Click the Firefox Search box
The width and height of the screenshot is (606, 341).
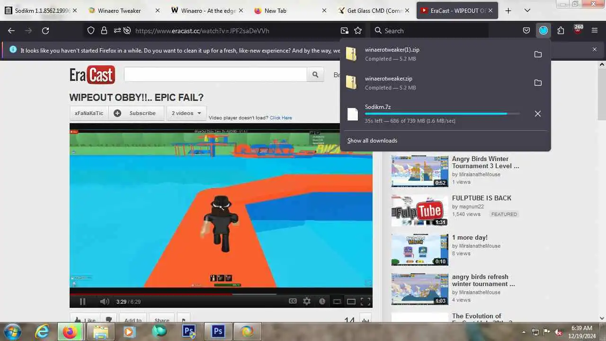428,30
